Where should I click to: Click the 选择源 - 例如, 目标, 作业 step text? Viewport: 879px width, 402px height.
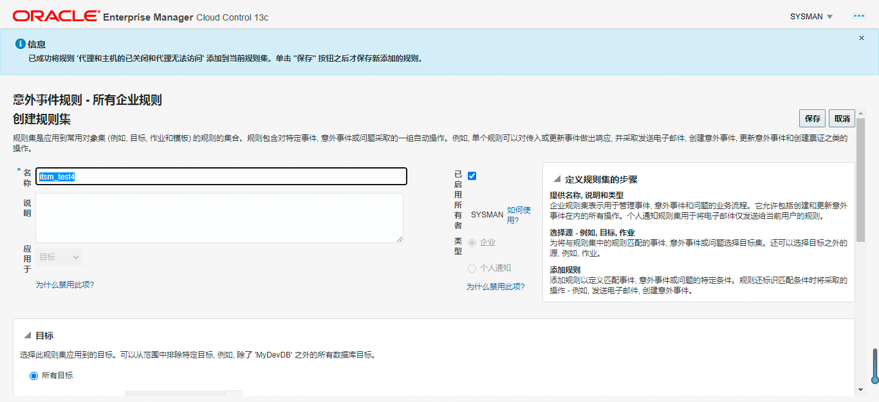click(x=592, y=232)
